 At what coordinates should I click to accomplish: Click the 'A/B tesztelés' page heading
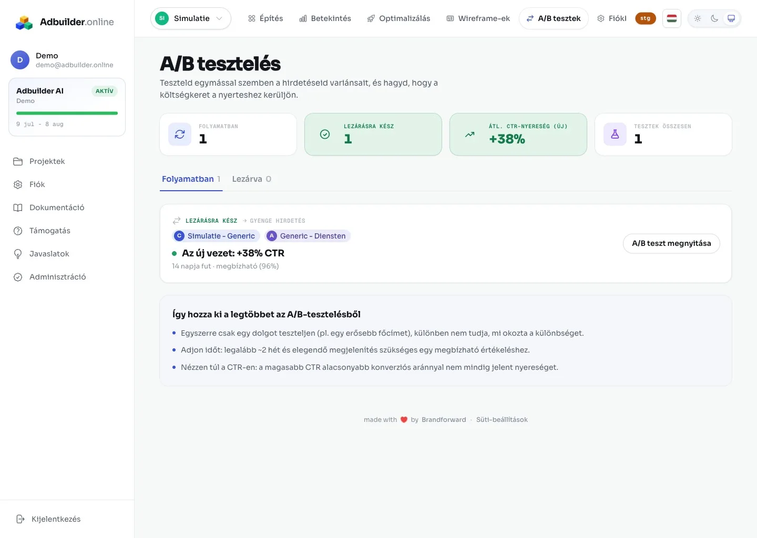pyautogui.click(x=220, y=64)
